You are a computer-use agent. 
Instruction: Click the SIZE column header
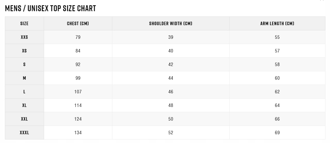coord(24,24)
